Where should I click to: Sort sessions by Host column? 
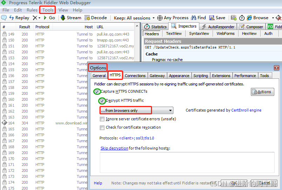[x=74, y=27]
